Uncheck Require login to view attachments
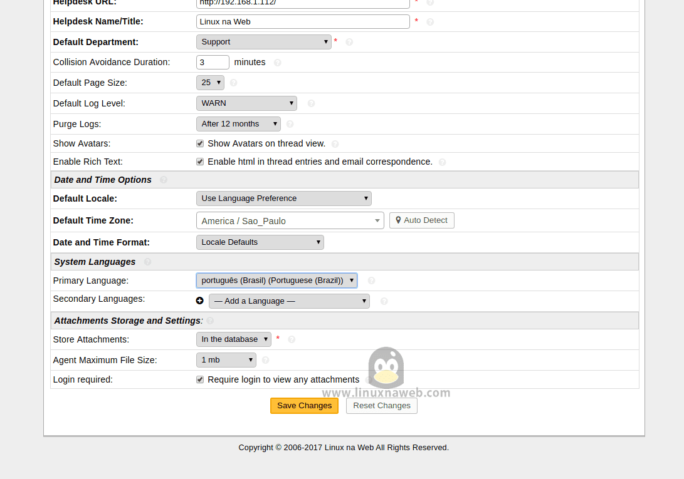The height and width of the screenshot is (479, 684). click(200, 379)
